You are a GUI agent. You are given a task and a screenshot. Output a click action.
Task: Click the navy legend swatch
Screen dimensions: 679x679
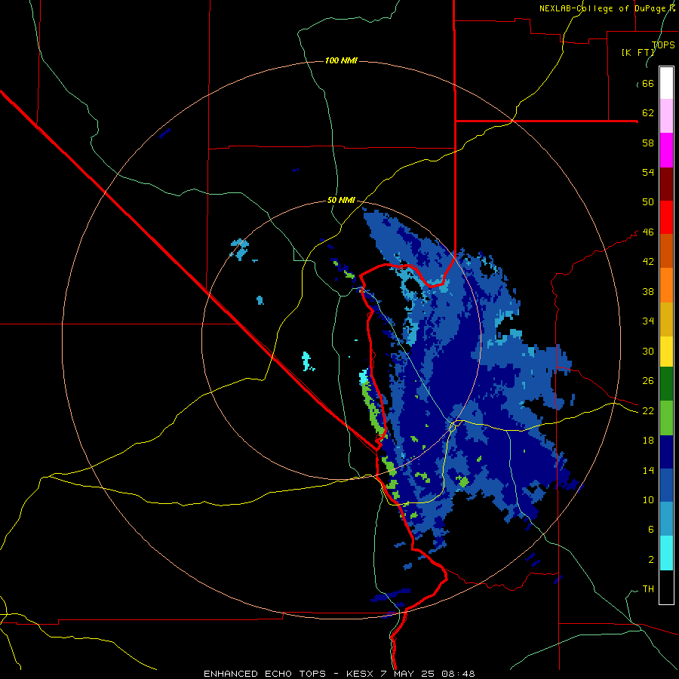click(x=666, y=452)
